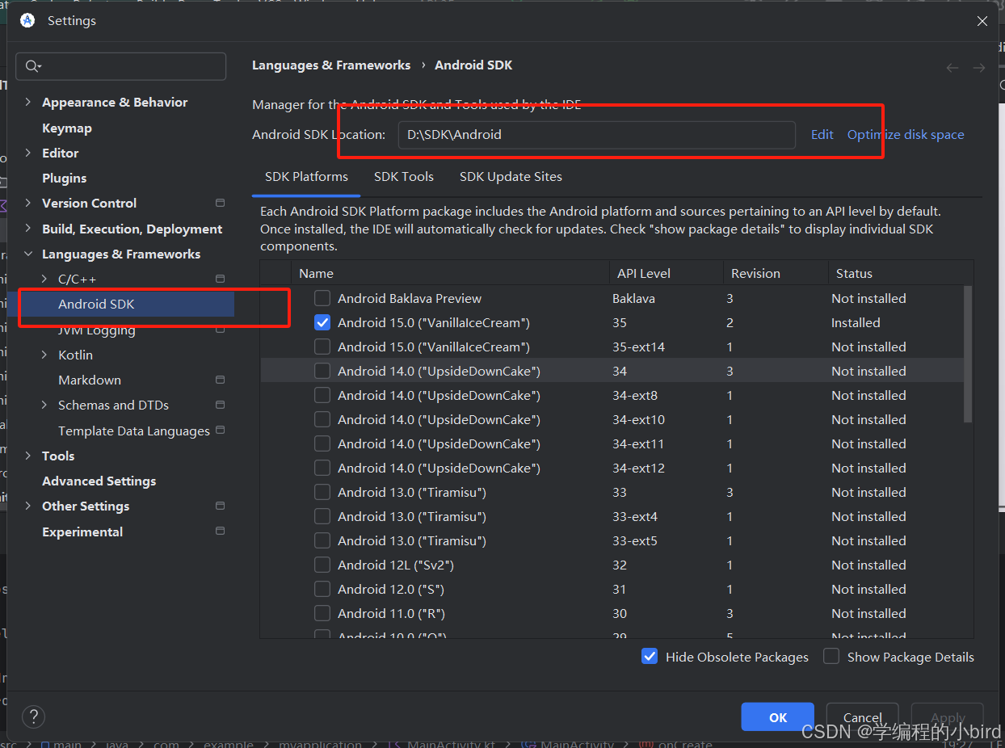This screenshot has height=748, width=1005.
Task: Sort by Status column header
Action: 901,273
